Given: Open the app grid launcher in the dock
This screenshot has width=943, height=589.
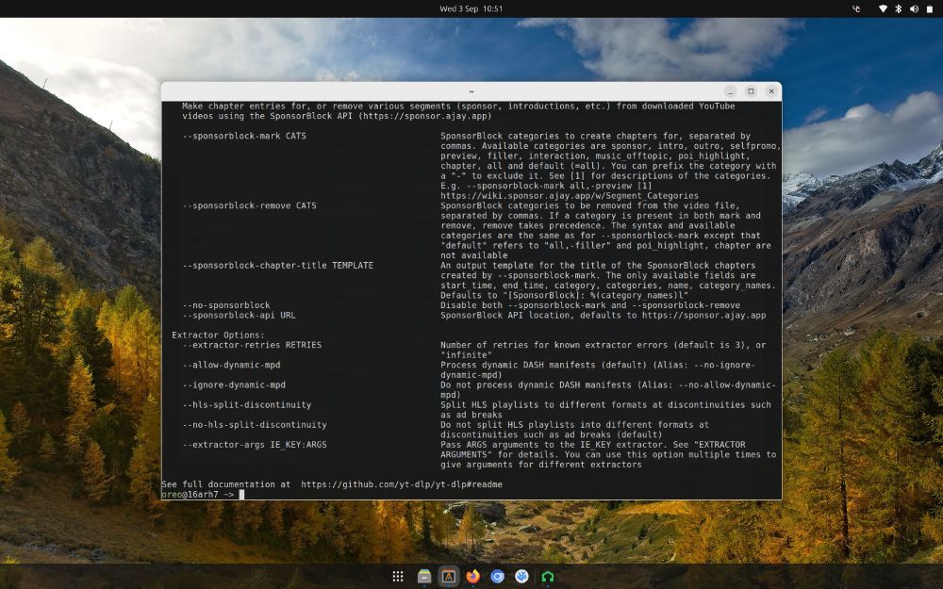Looking at the screenshot, I should point(396,575).
